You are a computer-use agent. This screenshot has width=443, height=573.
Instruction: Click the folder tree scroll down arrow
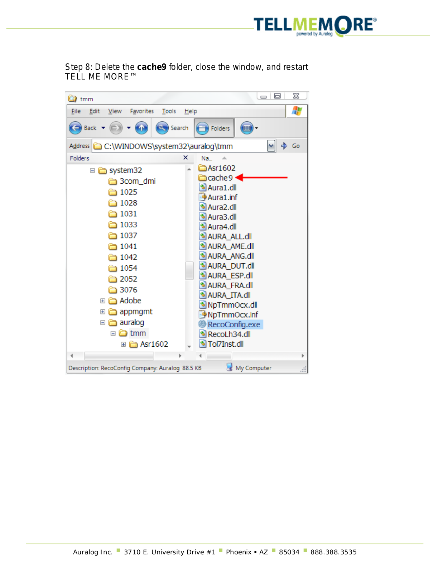pos(189,347)
